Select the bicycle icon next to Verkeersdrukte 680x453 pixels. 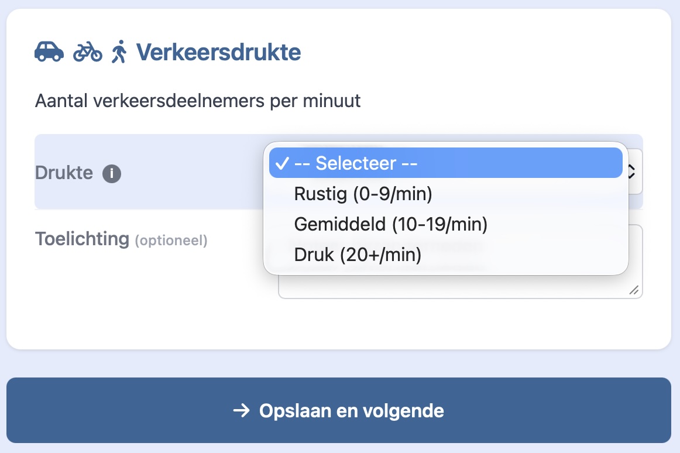pyautogui.click(x=87, y=52)
